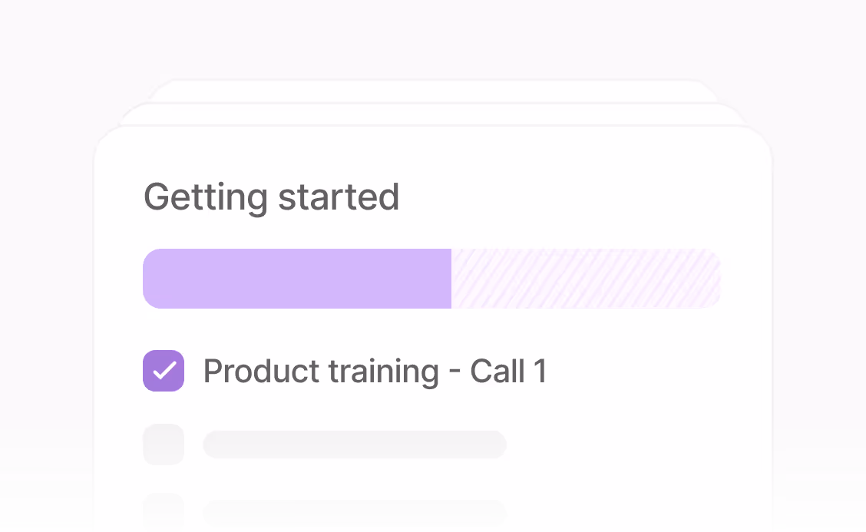Click the third placeholder task bar
The image size is (866, 532).
click(355, 513)
